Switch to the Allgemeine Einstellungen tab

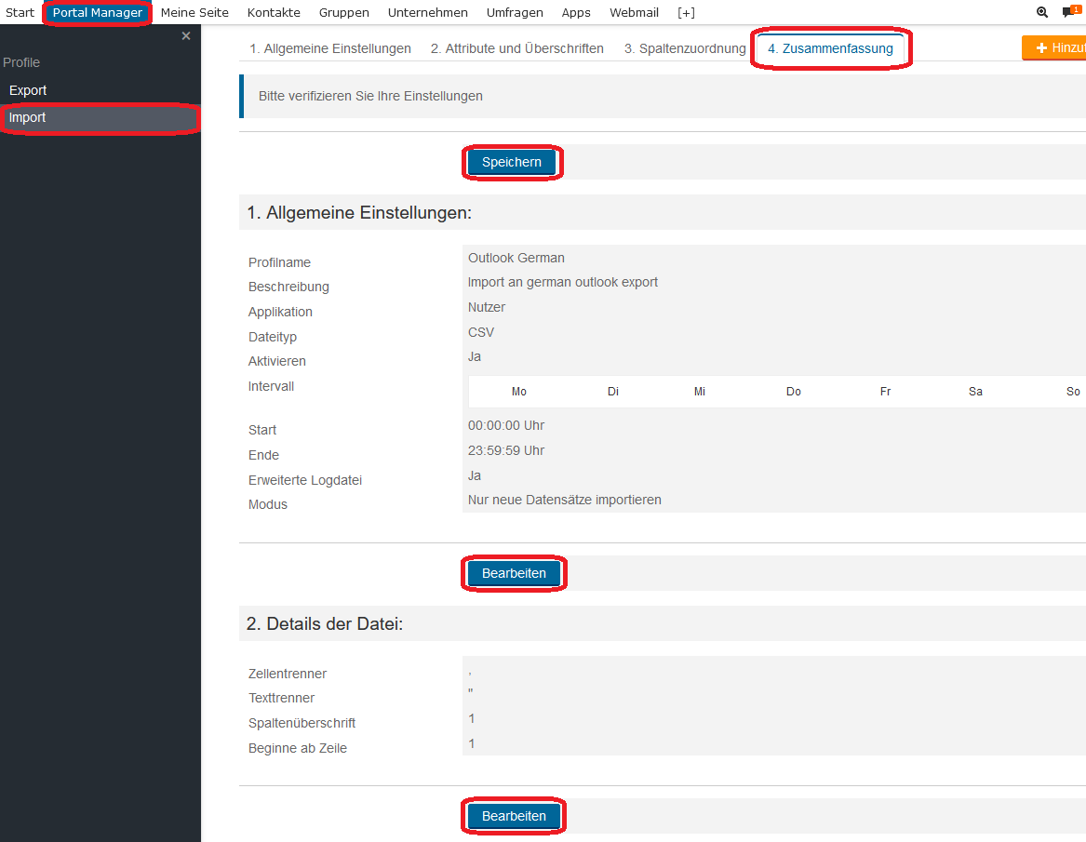(x=330, y=48)
